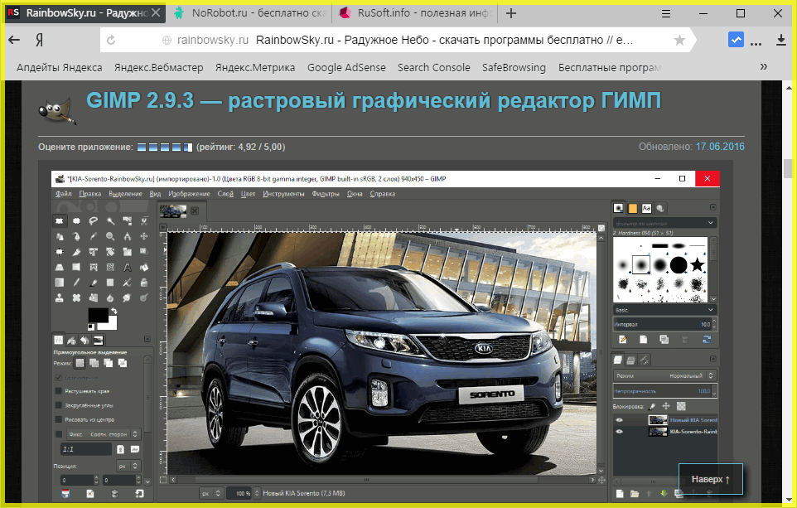797x508 pixels.
Task: Select the Blur/Sharpen drop tool
Action: [110, 298]
